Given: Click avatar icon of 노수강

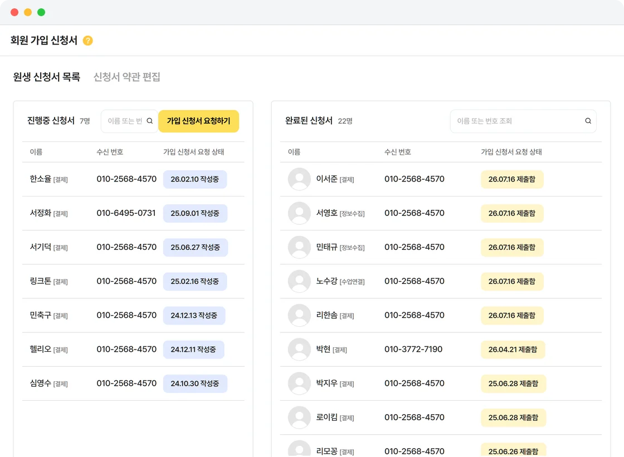Looking at the screenshot, I should 299,281.
